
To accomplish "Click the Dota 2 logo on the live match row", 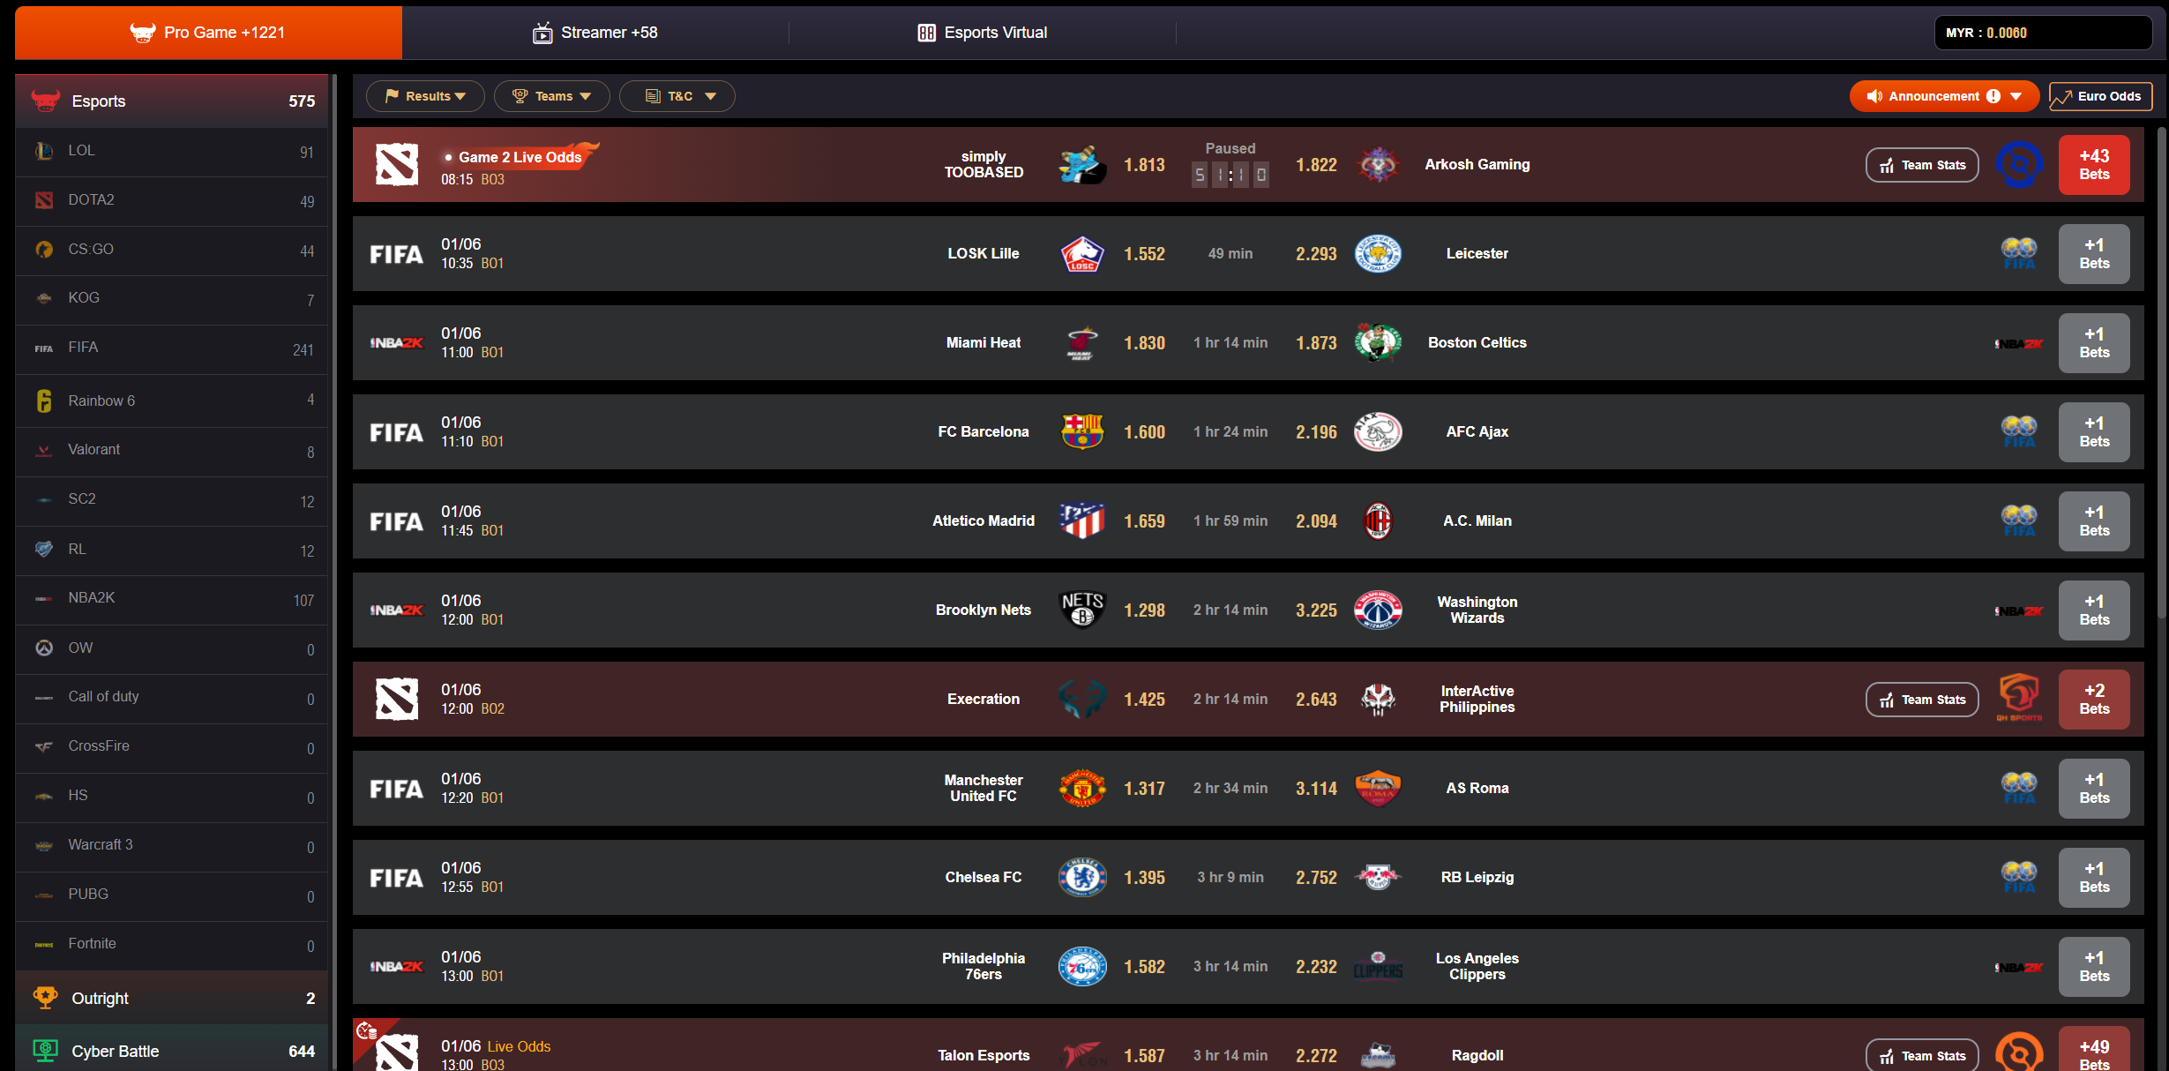I will tap(396, 165).
